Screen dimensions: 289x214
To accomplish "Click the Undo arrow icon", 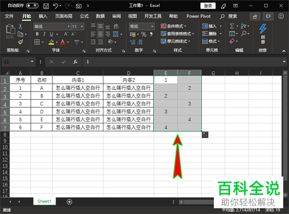I will [x=55, y=6].
